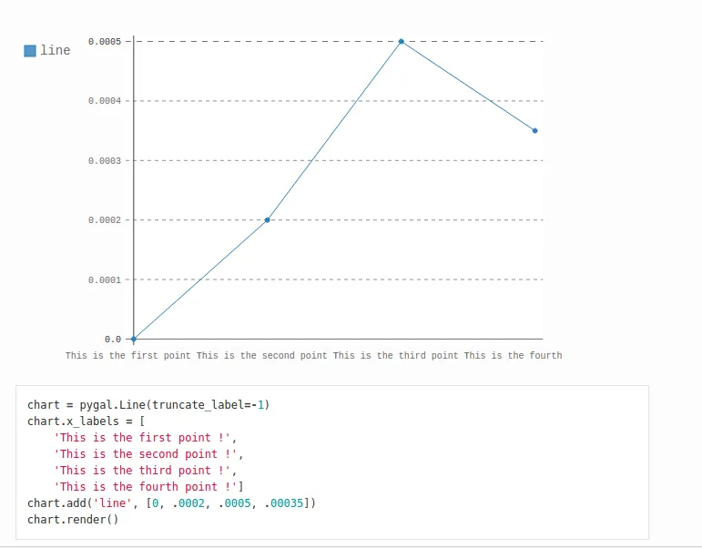Screen dimensions: 702x548
Task: Select the data point at 0.0
Action: pyautogui.click(x=134, y=339)
